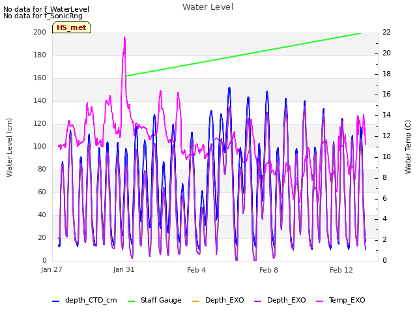Toggle Temp_EXO legend entry
The width and height of the screenshot is (417, 313).
[340, 300]
